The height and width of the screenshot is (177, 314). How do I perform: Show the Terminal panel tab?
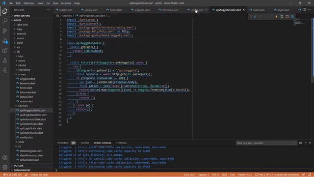click(x=122, y=143)
